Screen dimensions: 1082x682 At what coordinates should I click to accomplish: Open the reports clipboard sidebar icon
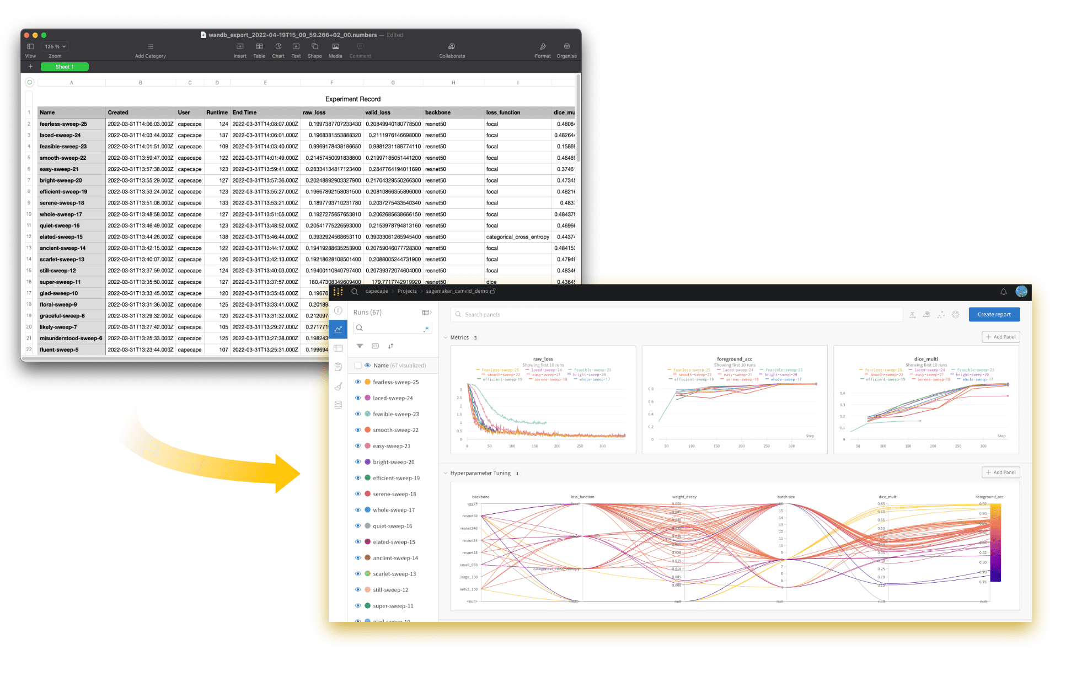click(338, 367)
